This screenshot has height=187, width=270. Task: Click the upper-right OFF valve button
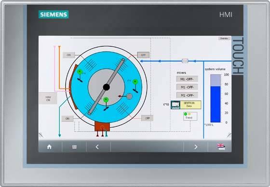tap(143, 55)
